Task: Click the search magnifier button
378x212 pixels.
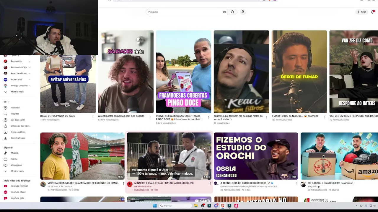Action: [232, 12]
